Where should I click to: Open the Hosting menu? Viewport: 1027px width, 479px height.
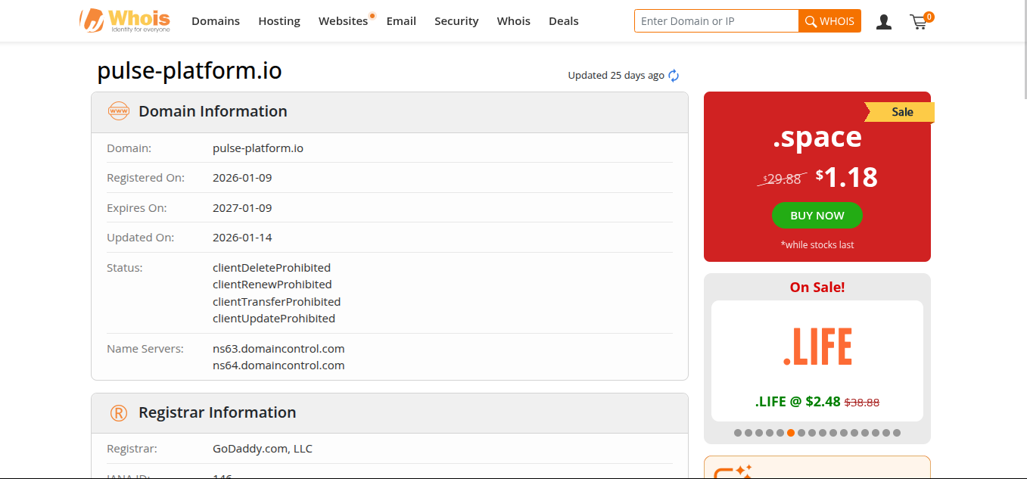coord(279,21)
